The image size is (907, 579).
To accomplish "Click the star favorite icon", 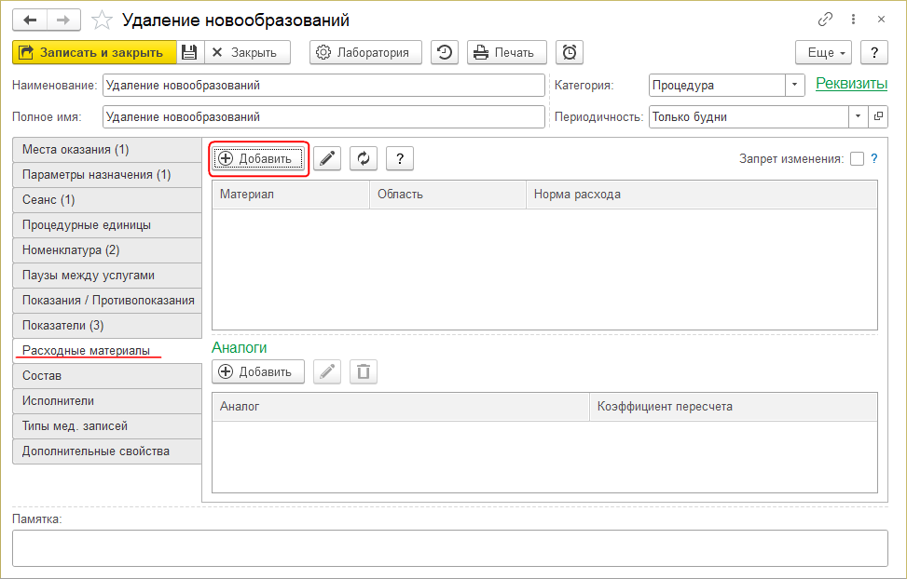I will (104, 20).
